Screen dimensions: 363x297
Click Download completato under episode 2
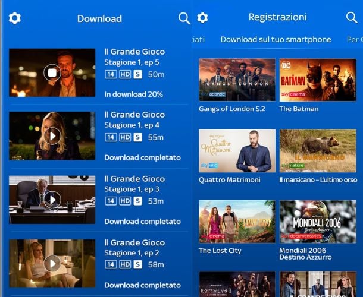click(x=142, y=285)
